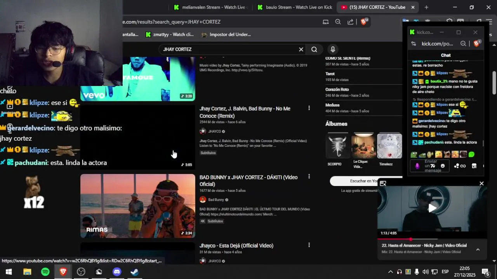
Task: Open Le Clique: Vida album cover
Action: 364,146
